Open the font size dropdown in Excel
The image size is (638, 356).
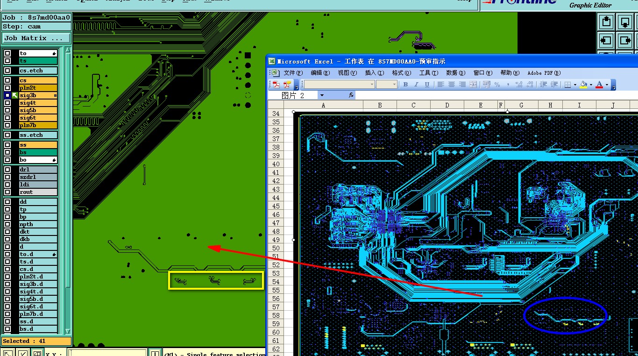click(394, 85)
